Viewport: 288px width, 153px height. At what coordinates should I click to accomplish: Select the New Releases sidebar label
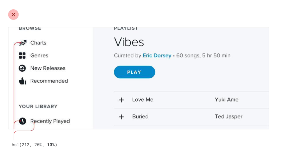48,68
